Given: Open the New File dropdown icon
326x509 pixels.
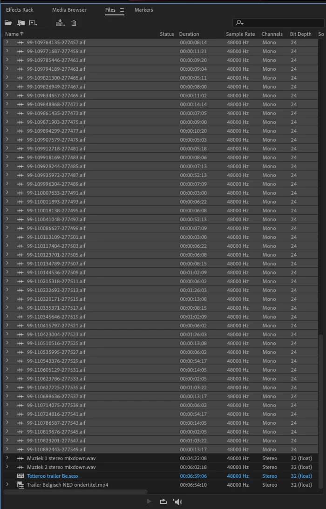Looking at the screenshot, I should tap(33, 23).
